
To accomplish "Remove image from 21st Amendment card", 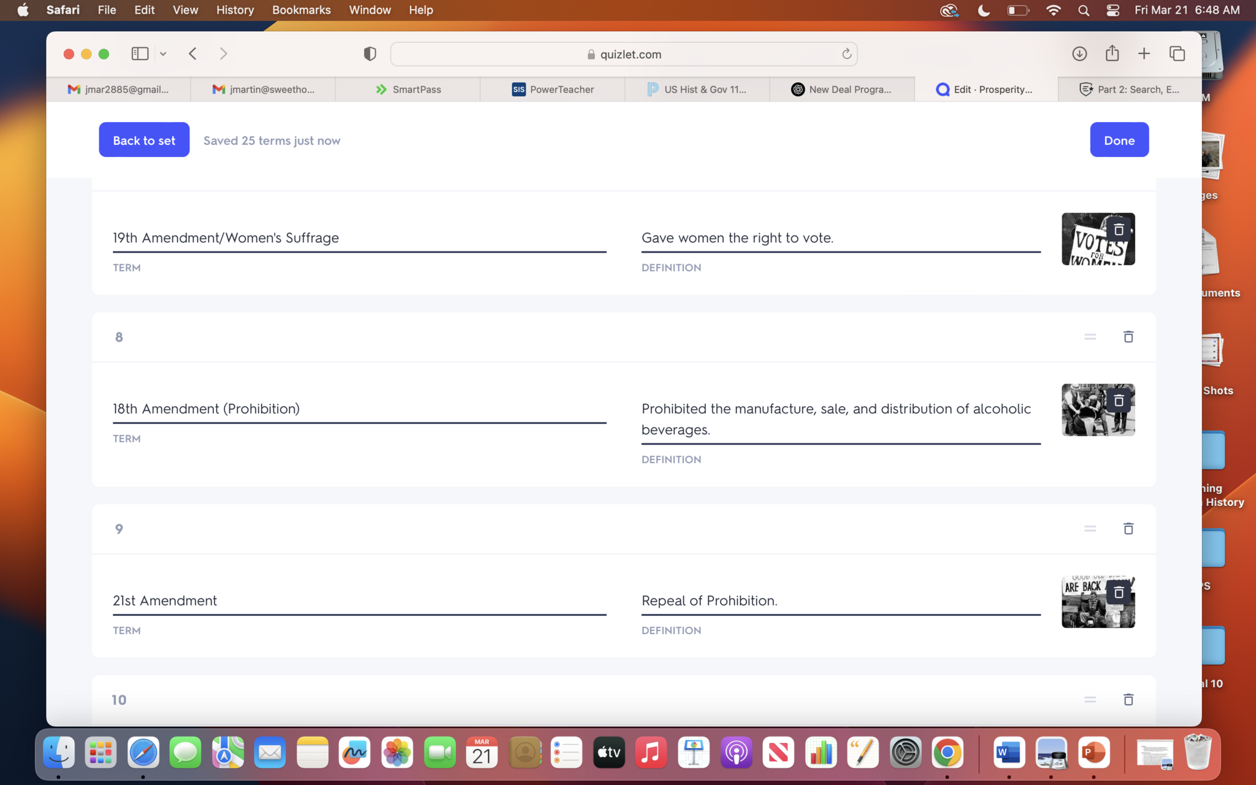I will pos(1119,592).
